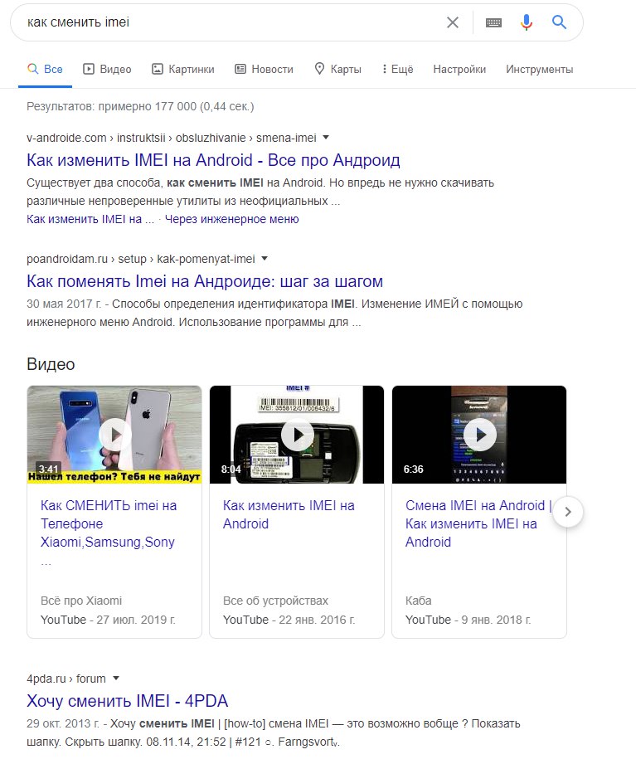The height and width of the screenshot is (764, 636).
Task: Click channel name 'Всё про Xiaomi'
Action: [x=81, y=601]
